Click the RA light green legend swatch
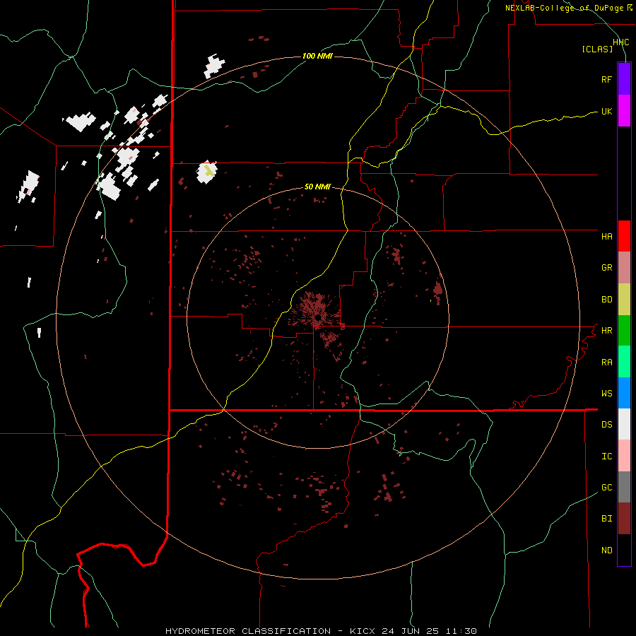The height and width of the screenshot is (636, 636). tap(624, 362)
